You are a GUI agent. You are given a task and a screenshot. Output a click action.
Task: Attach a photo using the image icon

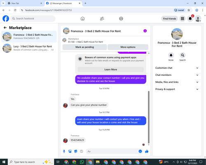(x=70, y=151)
